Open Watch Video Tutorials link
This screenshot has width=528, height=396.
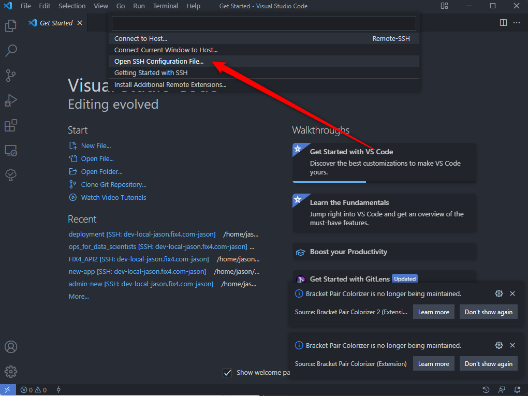(113, 197)
